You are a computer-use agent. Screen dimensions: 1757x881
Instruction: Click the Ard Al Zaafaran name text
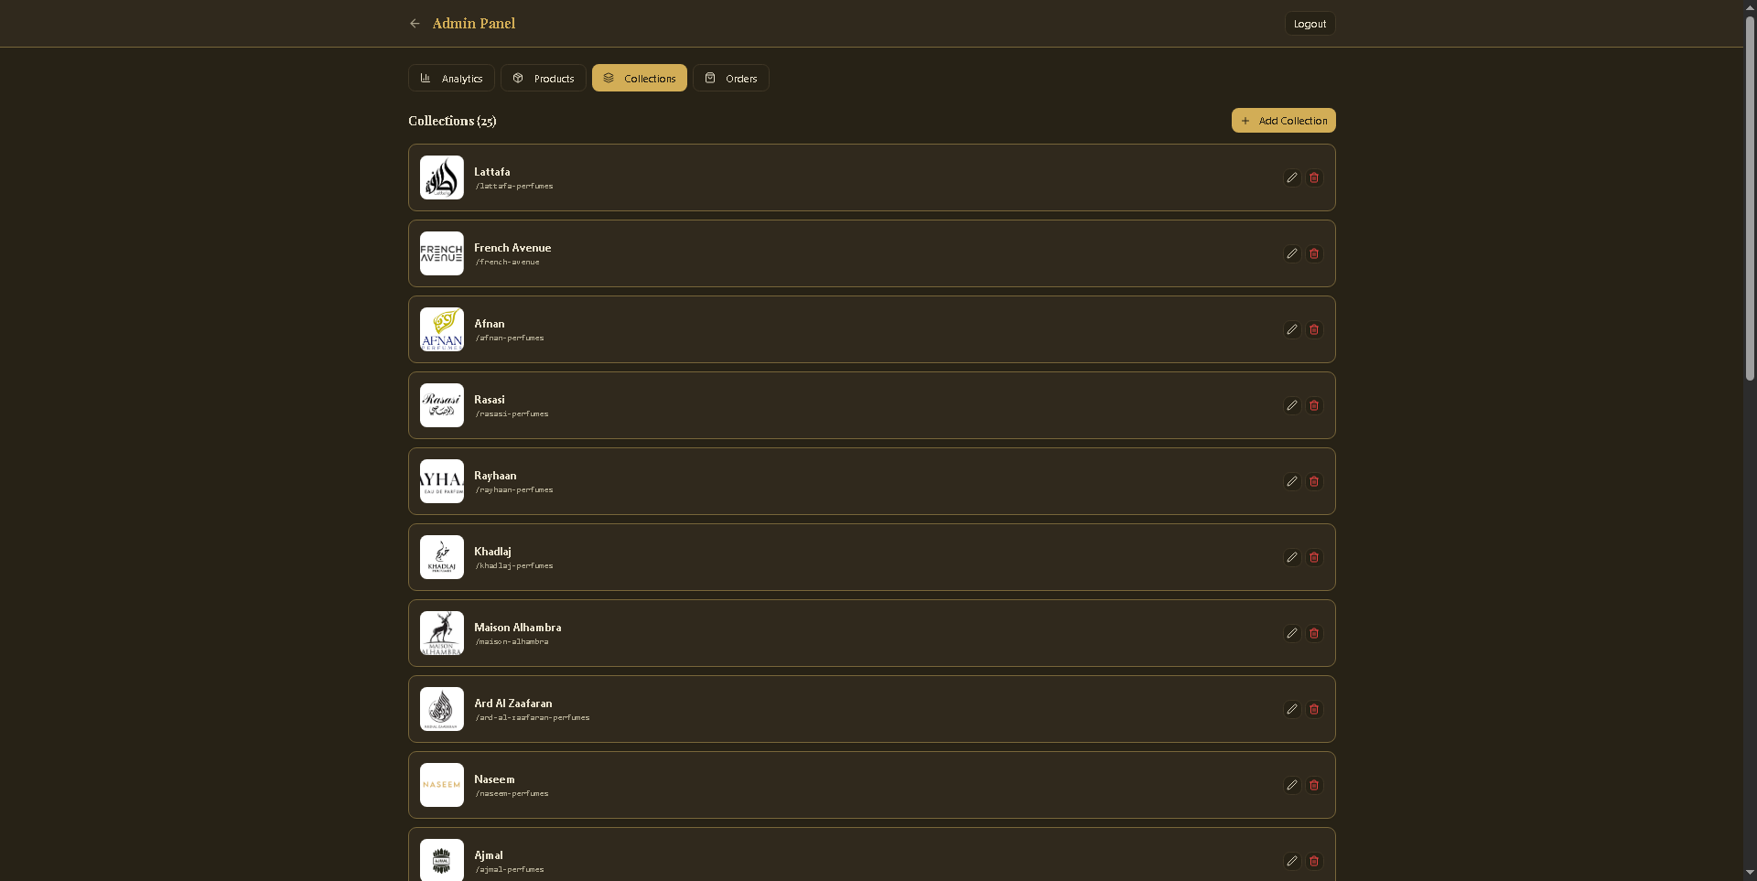click(513, 704)
